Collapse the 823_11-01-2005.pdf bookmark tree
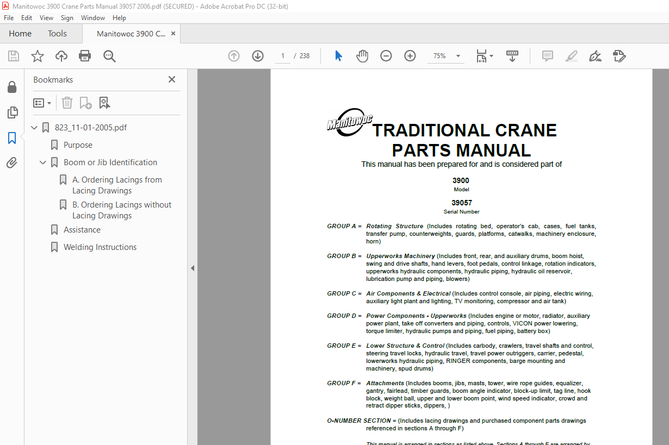 click(x=35, y=128)
